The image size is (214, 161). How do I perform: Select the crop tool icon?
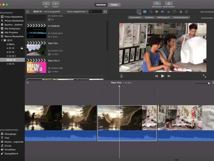click(x=151, y=12)
